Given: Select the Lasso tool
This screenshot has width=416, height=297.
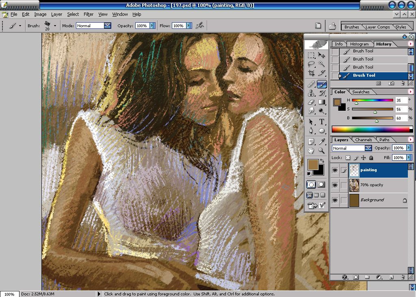Looking at the screenshot, I should (x=311, y=64).
